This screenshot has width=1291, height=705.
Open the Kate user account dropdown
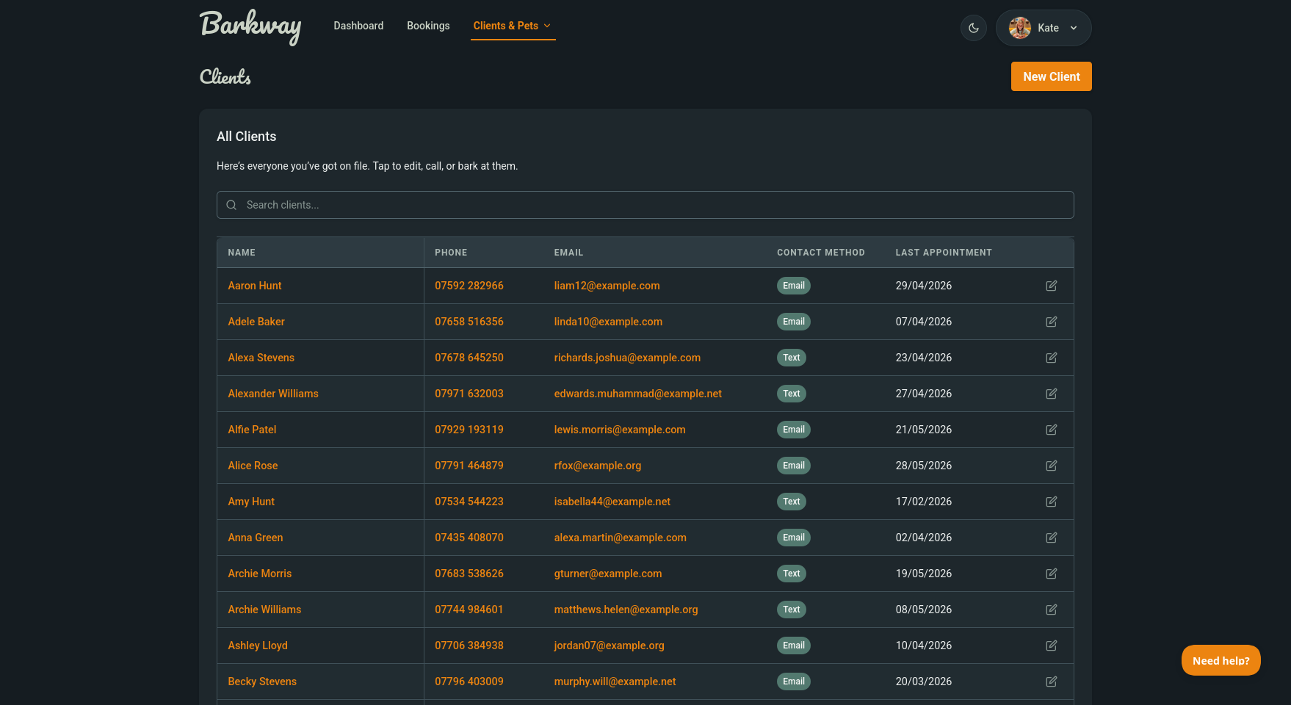(x=1043, y=28)
